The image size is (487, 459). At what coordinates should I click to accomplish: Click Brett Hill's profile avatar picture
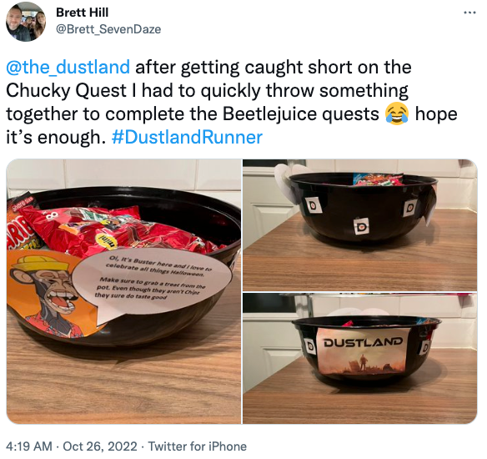[x=26, y=21]
